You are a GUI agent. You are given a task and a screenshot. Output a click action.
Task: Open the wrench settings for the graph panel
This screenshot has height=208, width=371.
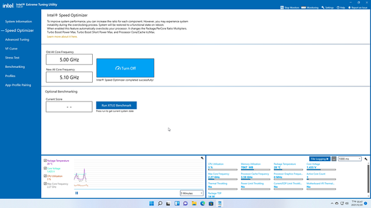tap(202, 158)
